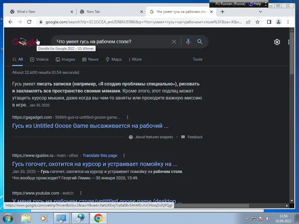Viewport: 299px width, 224px height.
Task: Open options menu for the gagadget.com result
Action: (128, 117)
